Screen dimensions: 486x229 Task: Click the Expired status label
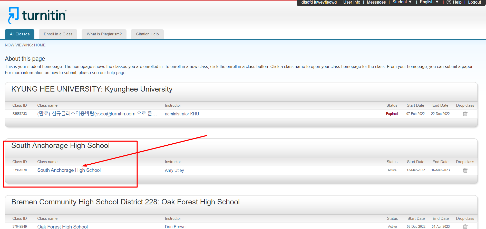tap(392, 114)
